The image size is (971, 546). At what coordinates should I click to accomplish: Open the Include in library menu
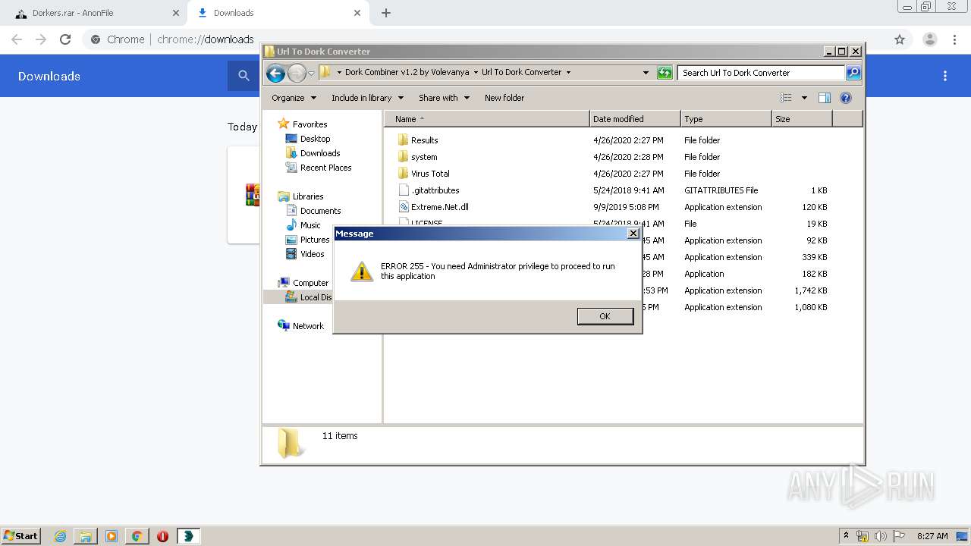click(367, 98)
